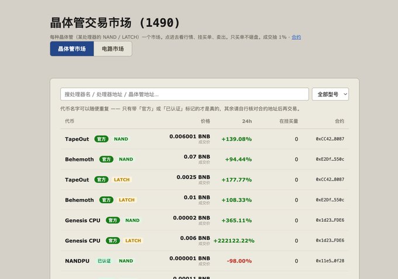Click contract 0xE2Df…550c in Behemoth NAND row
Image resolution: width=398 pixels, height=279 pixels.
click(330, 159)
